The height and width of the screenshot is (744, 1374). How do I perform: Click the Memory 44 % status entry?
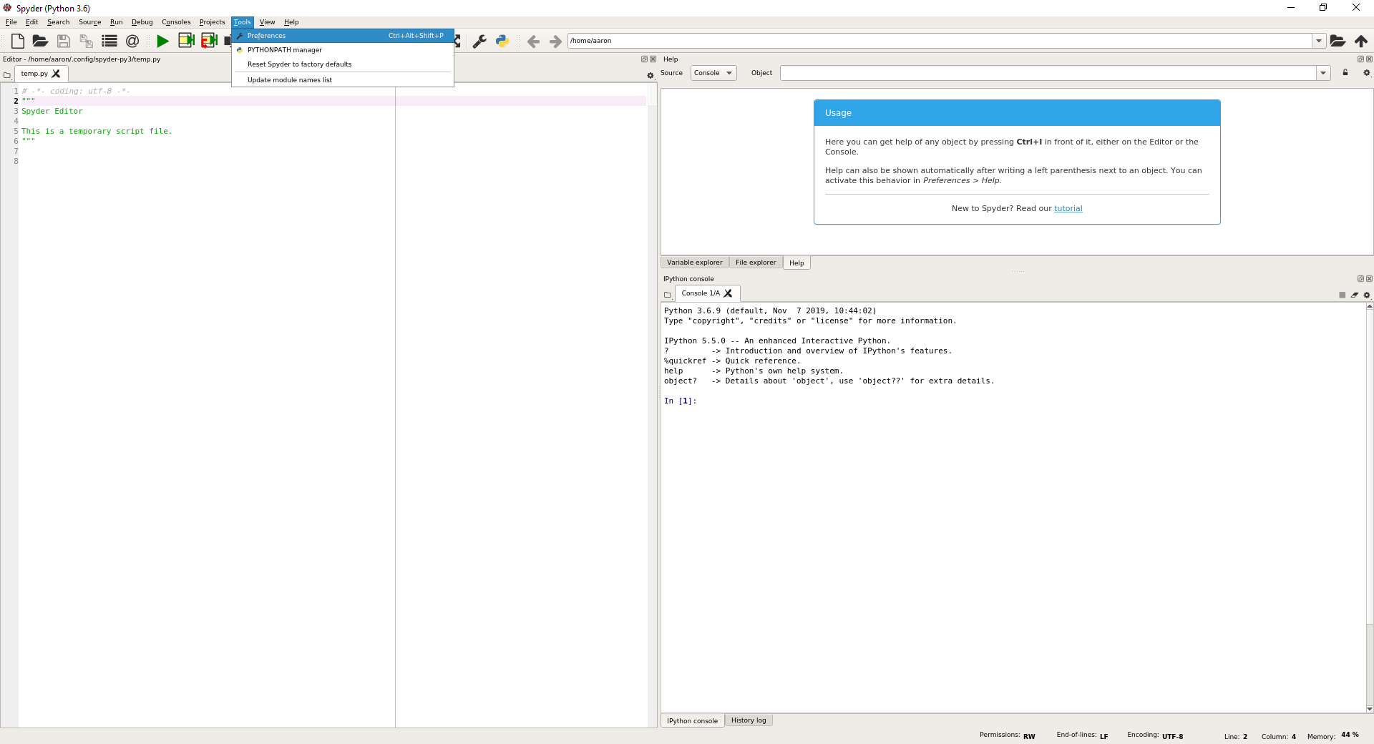(1333, 735)
